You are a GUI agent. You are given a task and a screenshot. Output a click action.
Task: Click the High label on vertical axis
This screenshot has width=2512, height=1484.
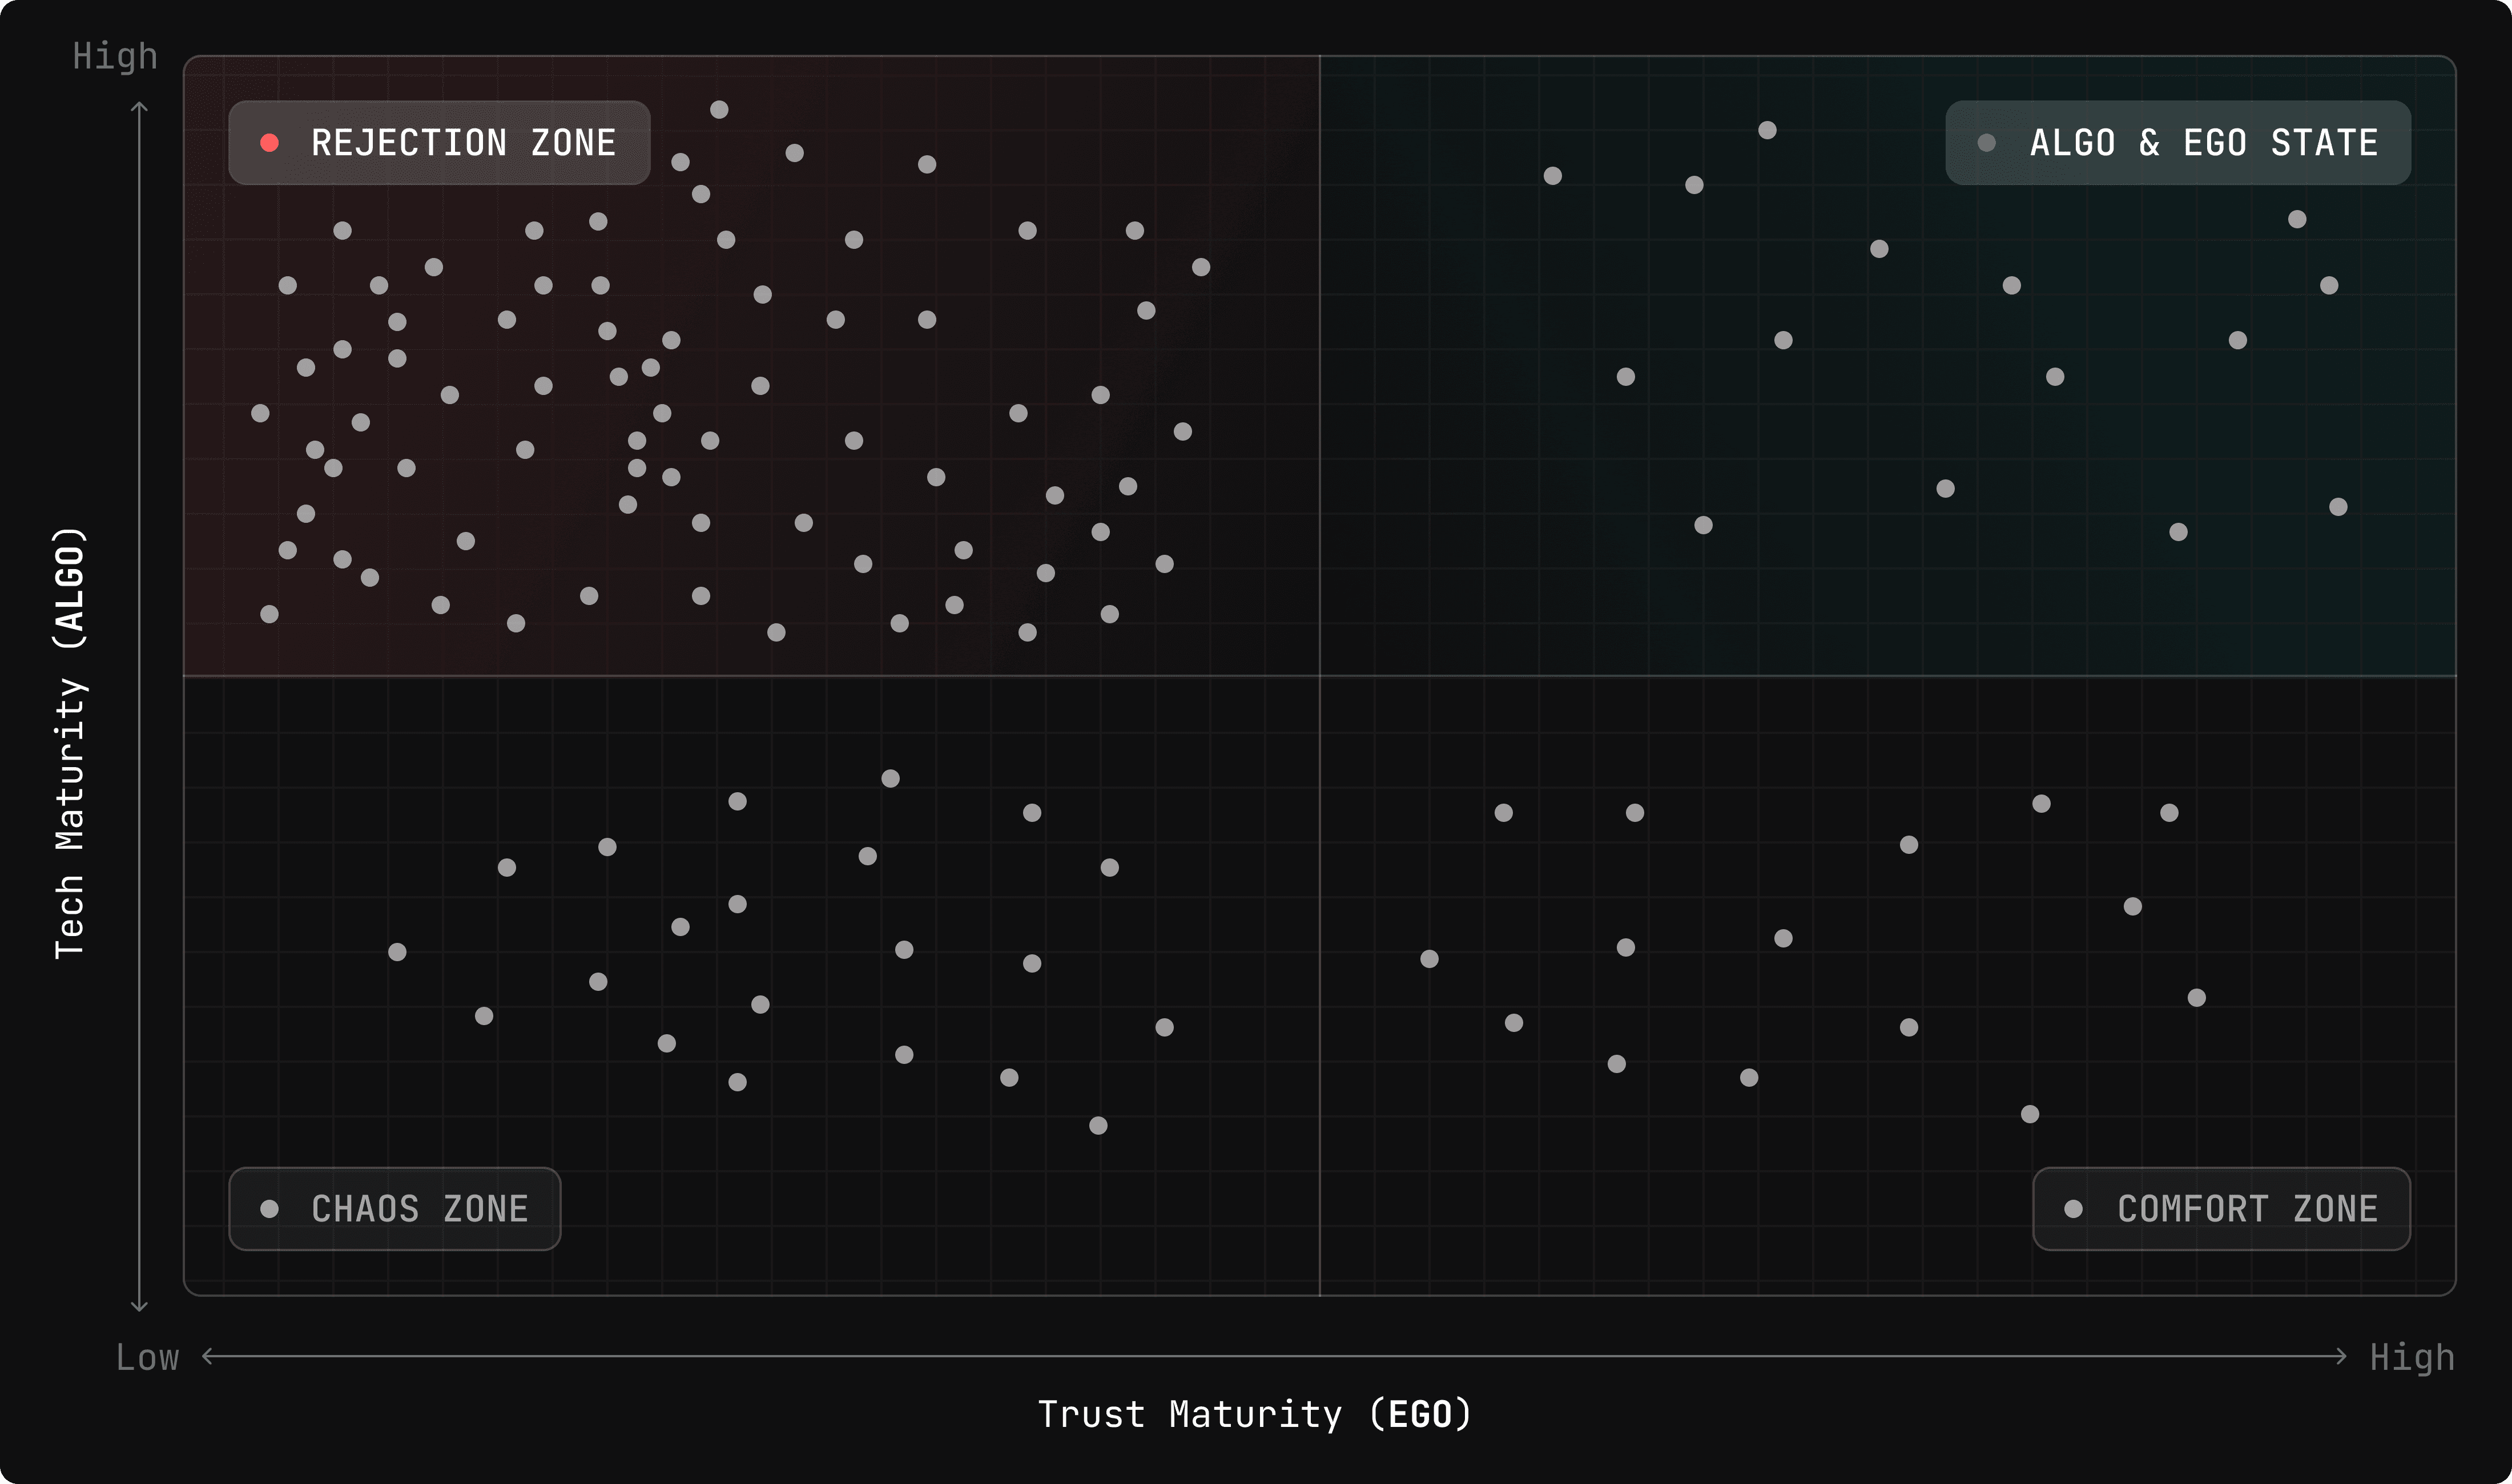click(x=115, y=56)
